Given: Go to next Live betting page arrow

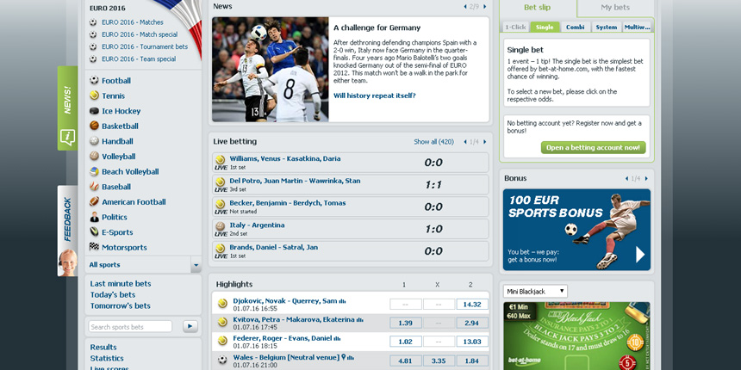Looking at the screenshot, I should click(485, 142).
